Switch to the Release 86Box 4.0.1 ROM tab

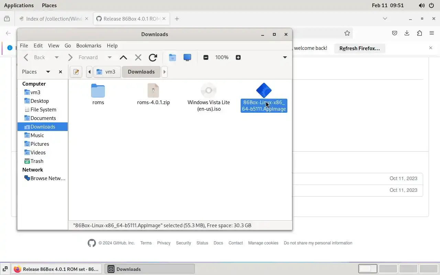point(128,19)
